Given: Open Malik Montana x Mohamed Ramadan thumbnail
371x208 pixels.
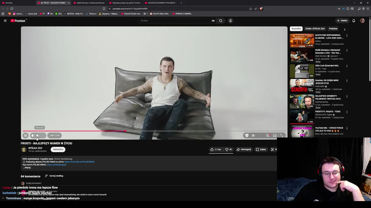Looking at the screenshot, I should click(302, 55).
